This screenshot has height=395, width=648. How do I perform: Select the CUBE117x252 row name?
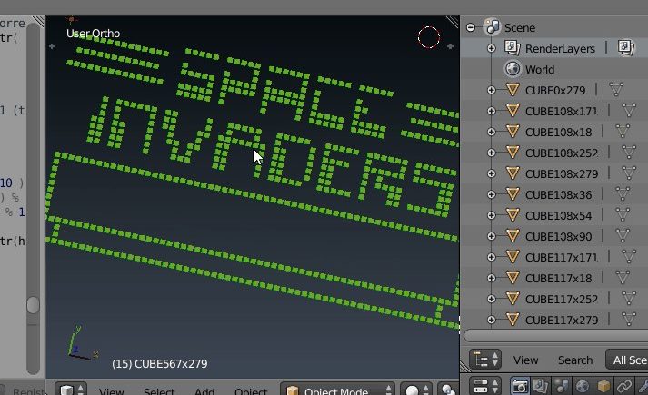pos(562,300)
